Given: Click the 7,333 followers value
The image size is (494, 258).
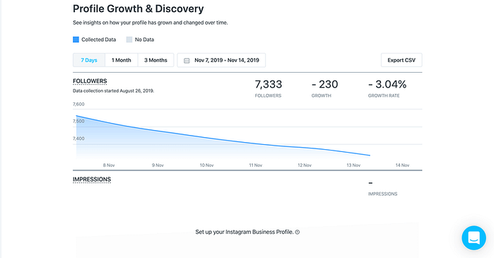Looking at the screenshot, I should point(269,84).
